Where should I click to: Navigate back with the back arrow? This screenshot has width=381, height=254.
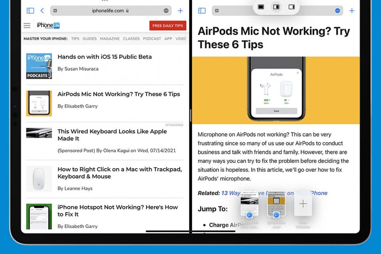pos(43,10)
